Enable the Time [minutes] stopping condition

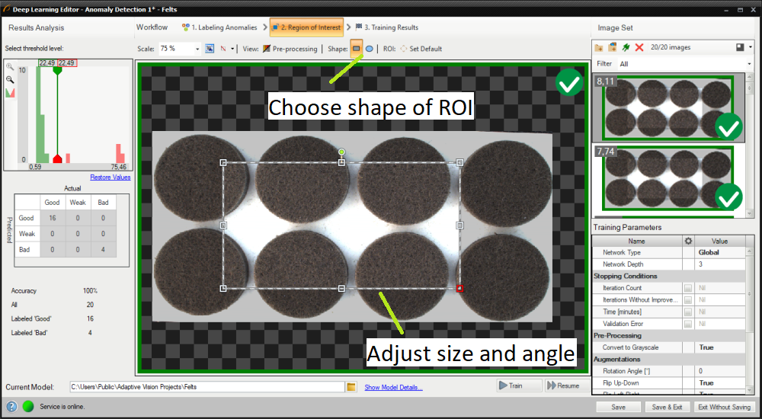tap(688, 312)
